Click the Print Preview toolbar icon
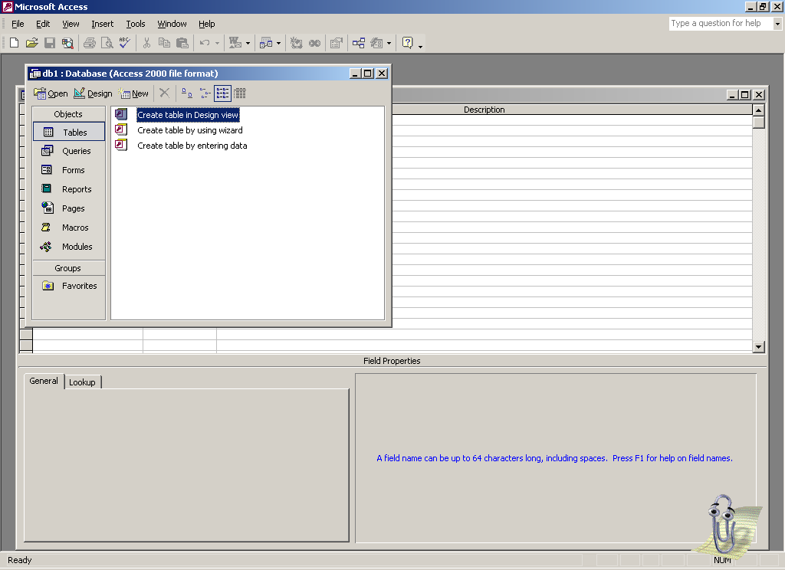 (x=107, y=43)
